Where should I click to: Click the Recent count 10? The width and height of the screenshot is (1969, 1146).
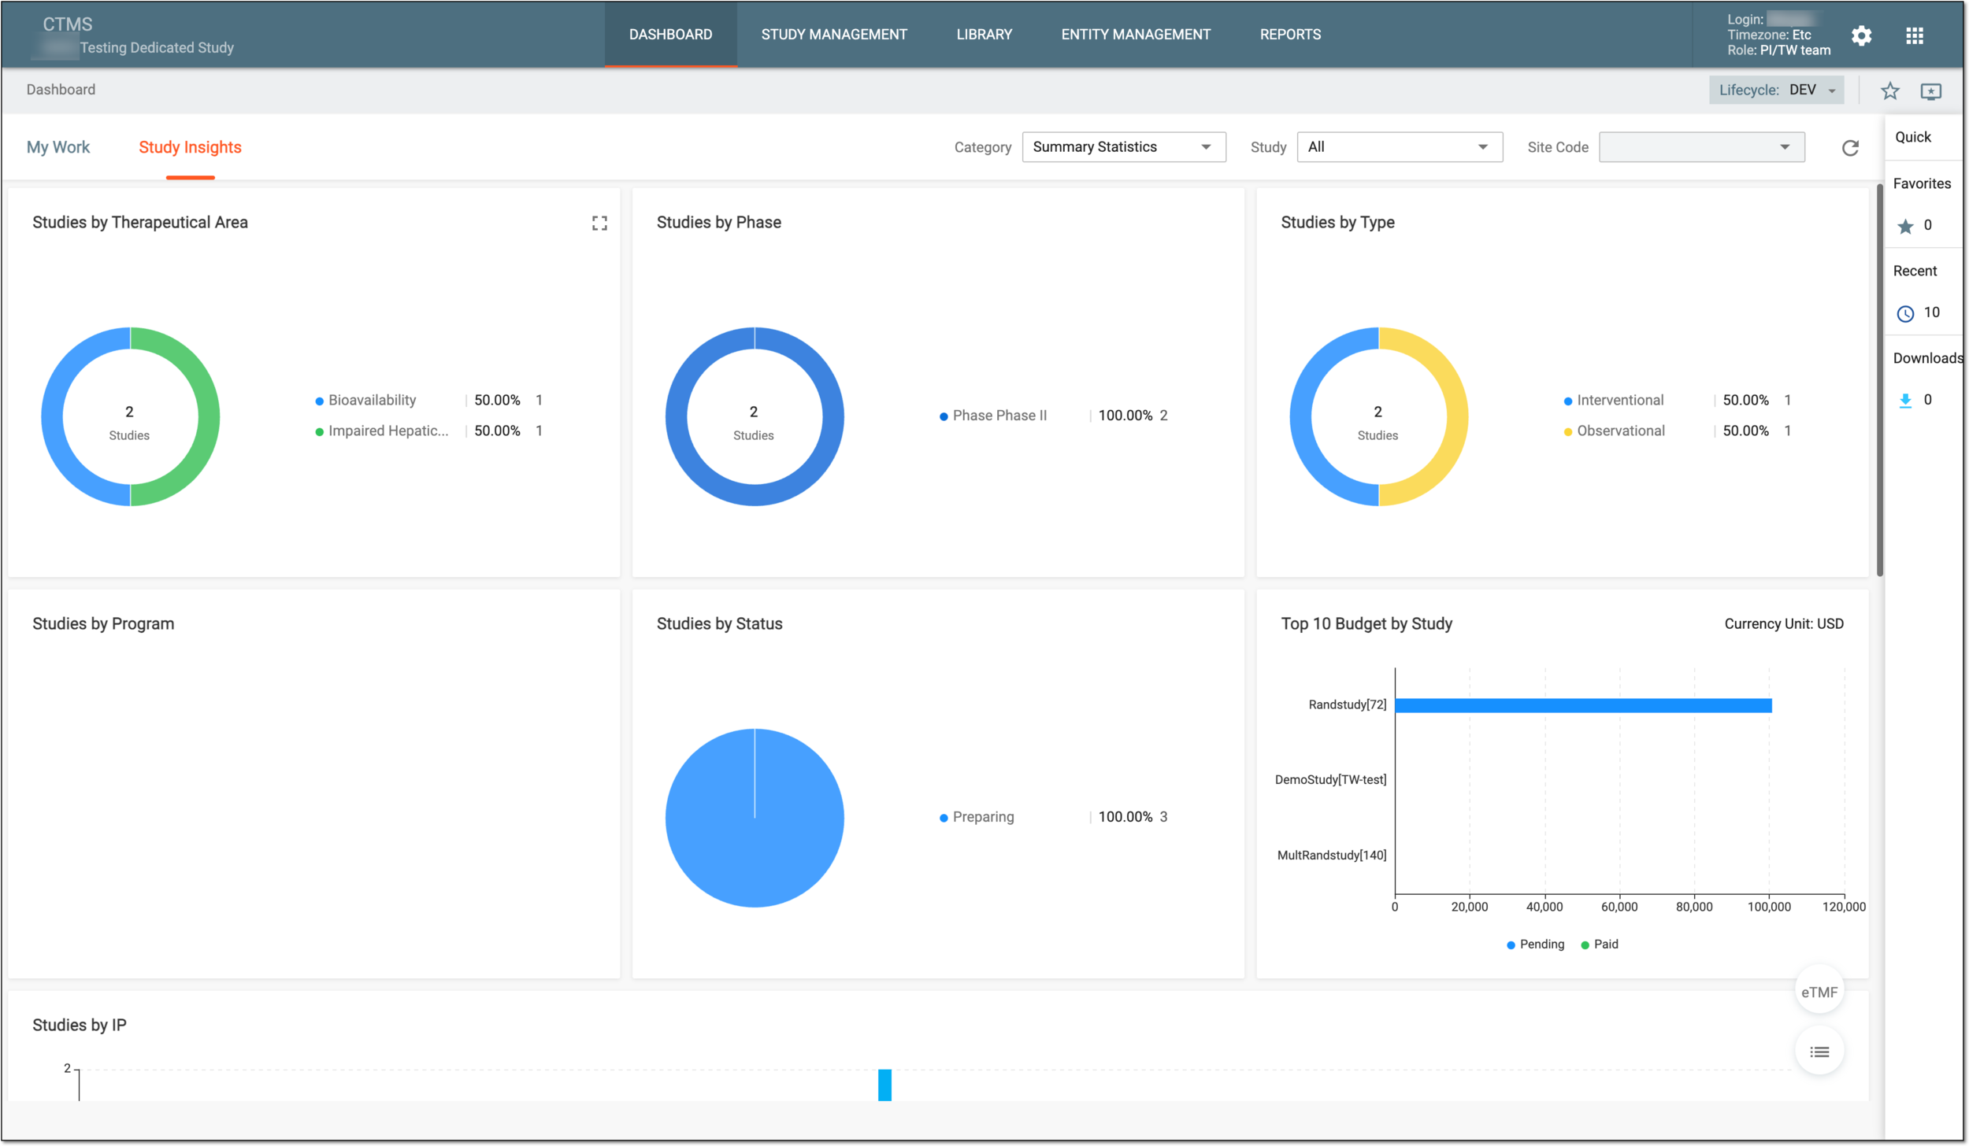pyautogui.click(x=1931, y=312)
